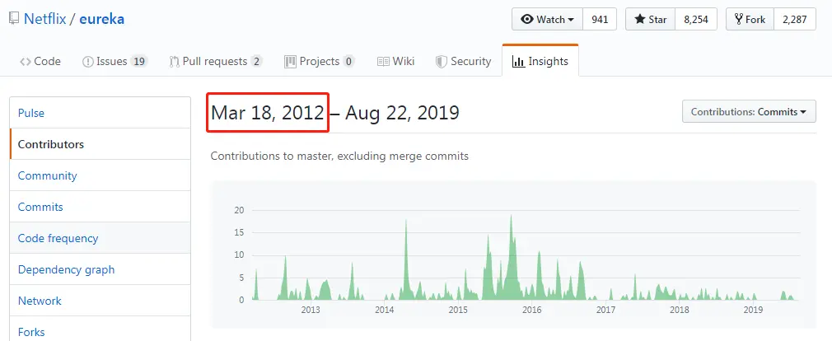The width and height of the screenshot is (832, 341).
Task: Click the Insights bar graph icon
Action: tap(518, 62)
